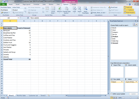
Task: Click the Save icon in quick access toolbar
Action: tap(4, 1)
